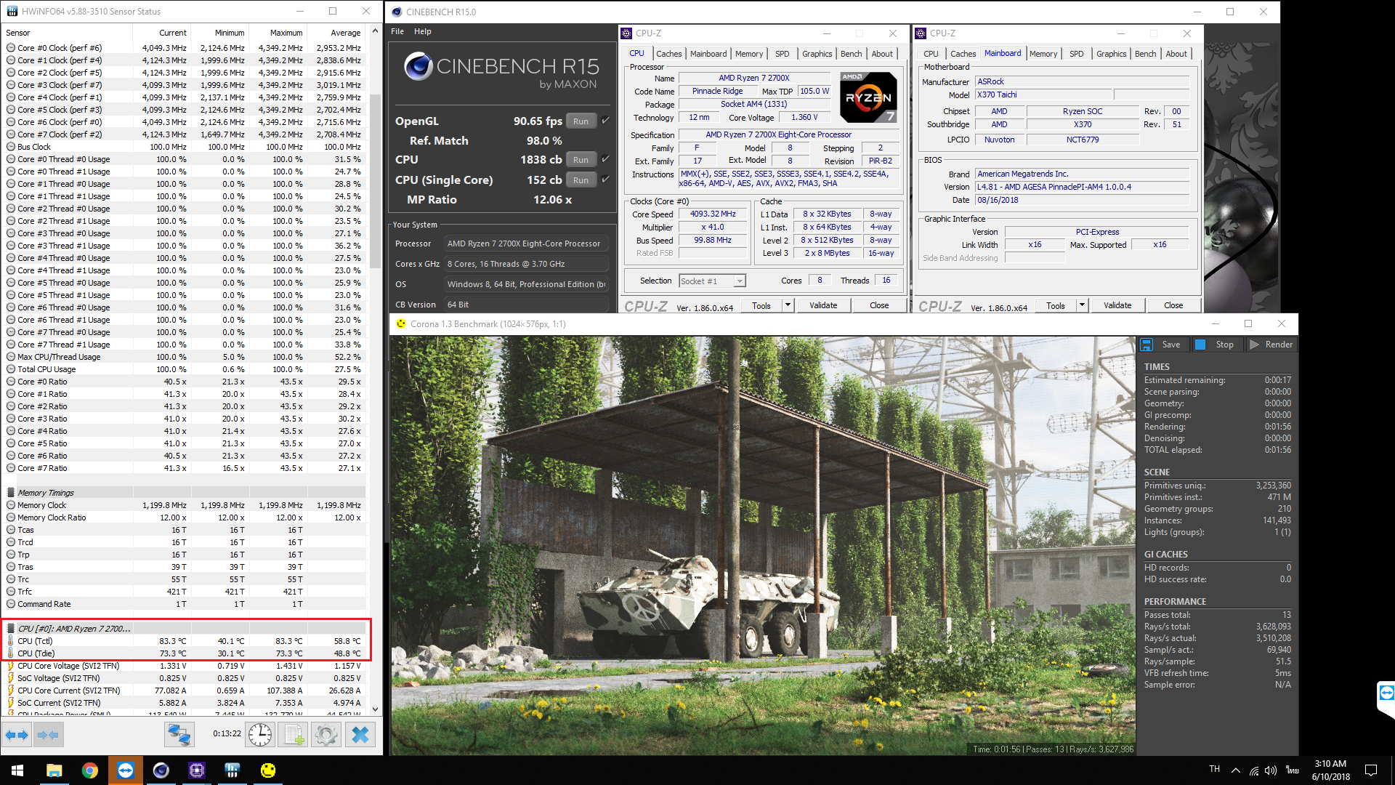Open the Socket #1 selection dropdown
This screenshot has width=1395, height=785.
point(739,281)
